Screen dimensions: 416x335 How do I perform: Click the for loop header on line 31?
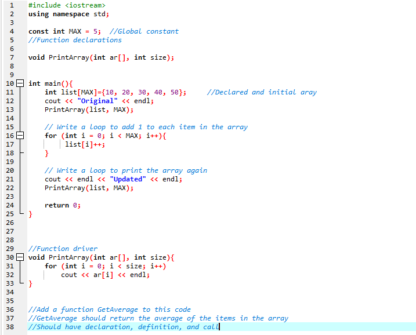tap(106, 266)
